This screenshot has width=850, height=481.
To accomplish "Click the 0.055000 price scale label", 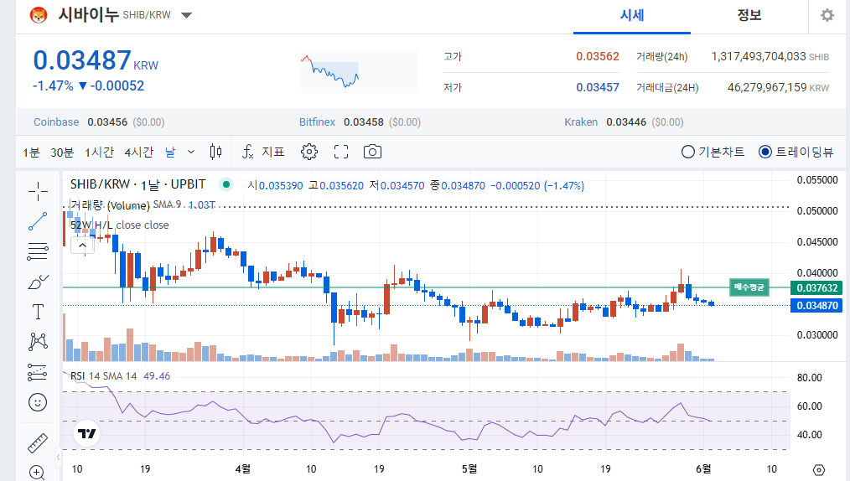I will pyautogui.click(x=817, y=180).
